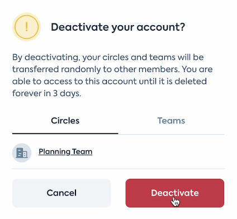
Task: Click the 'Deactivate your account?' heading
Action: click(118, 27)
